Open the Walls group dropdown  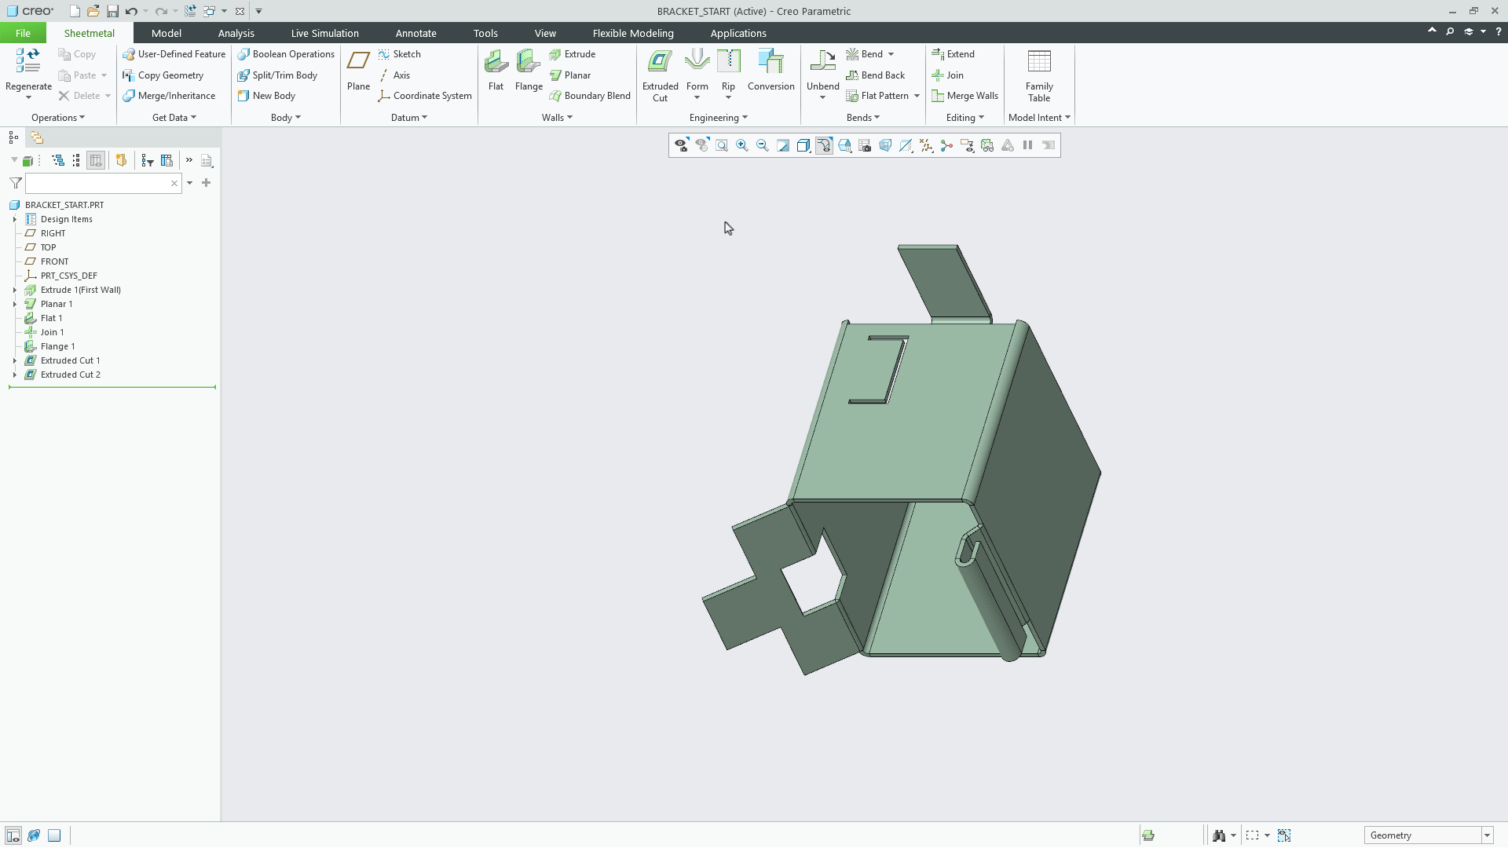pyautogui.click(x=557, y=118)
